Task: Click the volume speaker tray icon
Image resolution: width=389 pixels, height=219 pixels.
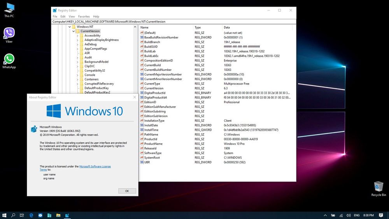Action: pyautogui.click(x=349, y=215)
